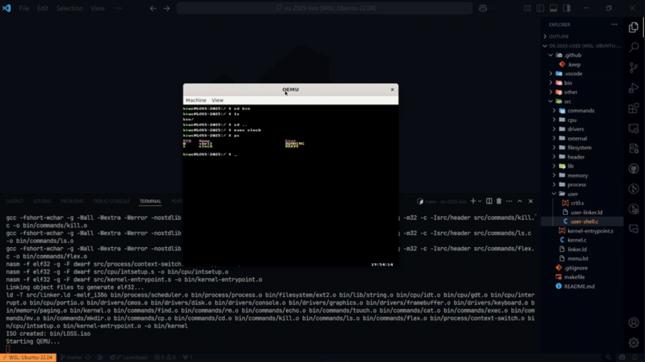The image size is (645, 362).
Task: Kill terminal with trash icon
Action: pyautogui.click(x=499, y=201)
